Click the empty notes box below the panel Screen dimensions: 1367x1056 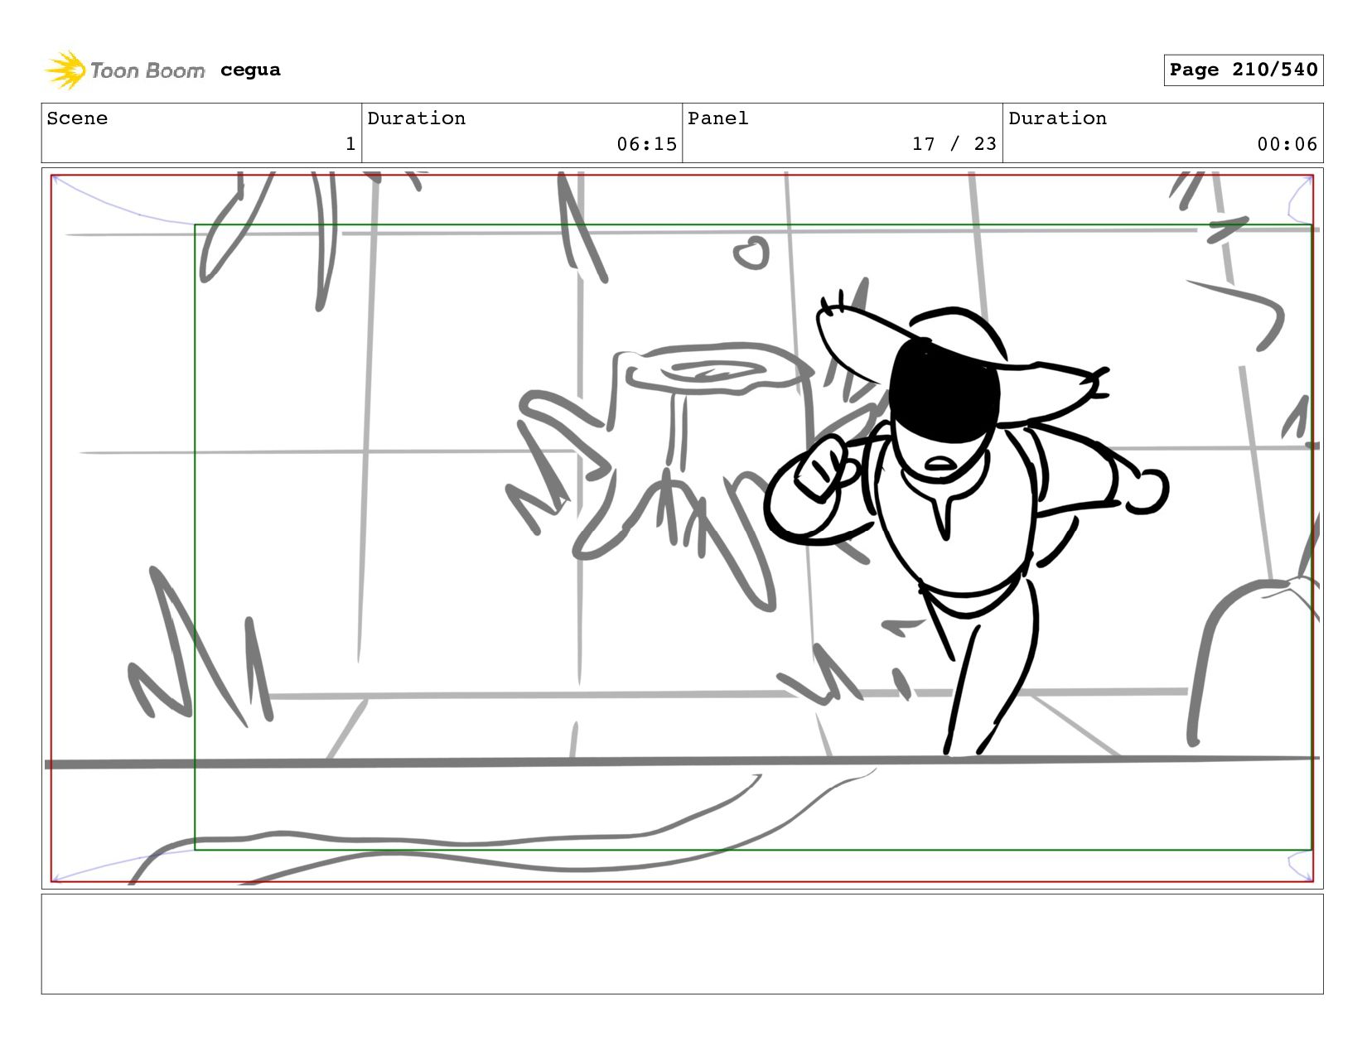pos(682,943)
